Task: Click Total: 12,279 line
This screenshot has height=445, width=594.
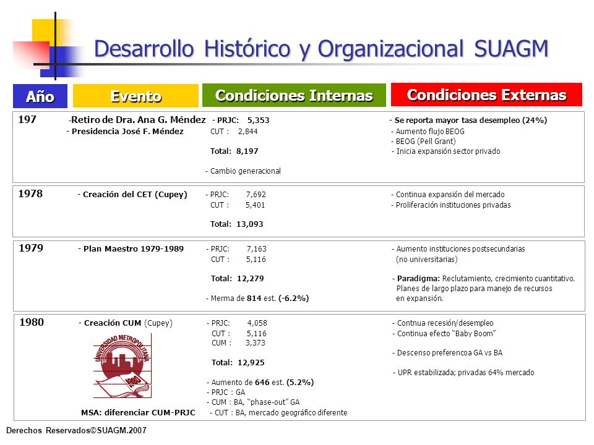Action: (x=237, y=279)
